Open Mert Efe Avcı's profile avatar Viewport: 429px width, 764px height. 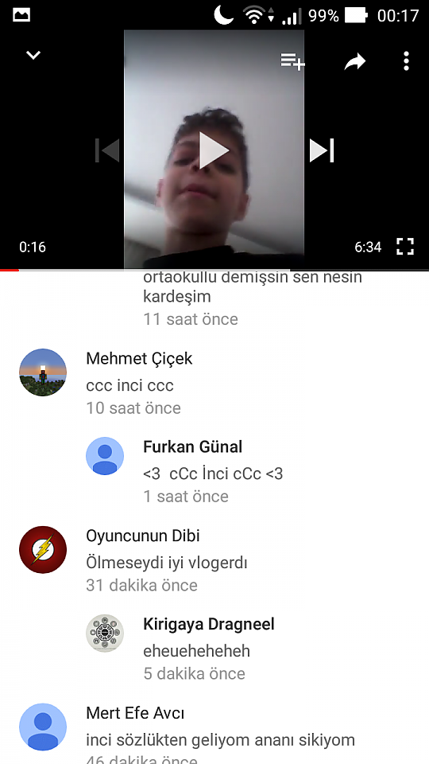pyautogui.click(x=43, y=727)
